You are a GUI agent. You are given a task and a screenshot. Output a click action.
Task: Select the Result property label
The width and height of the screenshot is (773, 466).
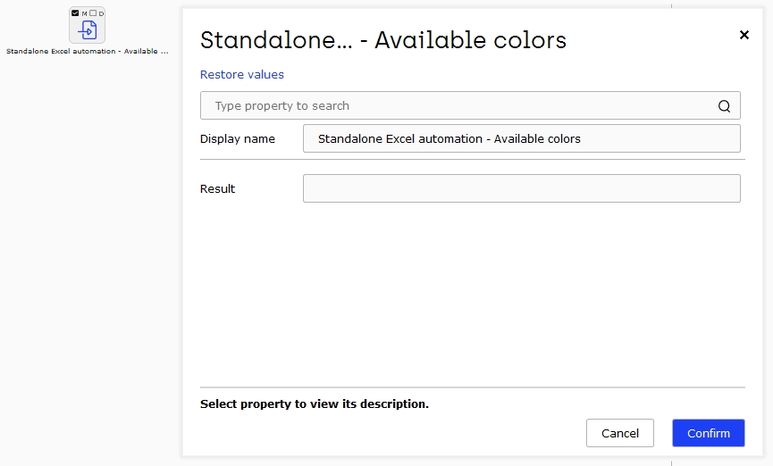pyautogui.click(x=217, y=188)
